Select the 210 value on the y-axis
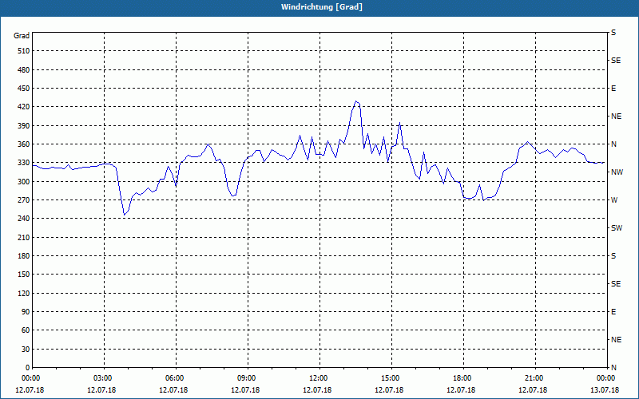This screenshot has width=639, height=399. tap(24, 237)
